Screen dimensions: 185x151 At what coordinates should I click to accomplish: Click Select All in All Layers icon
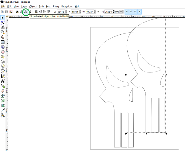pos(7,12)
